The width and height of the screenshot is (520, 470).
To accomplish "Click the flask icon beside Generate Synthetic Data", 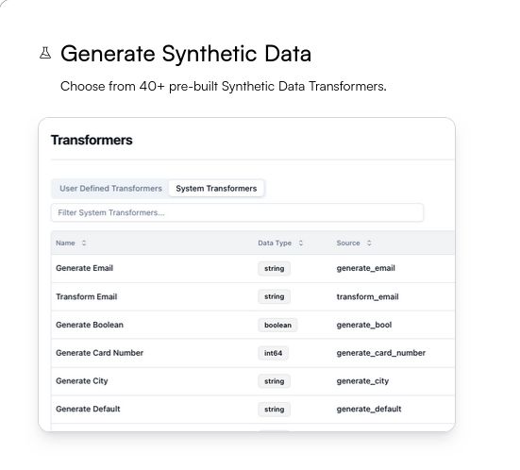I will pyautogui.click(x=45, y=53).
